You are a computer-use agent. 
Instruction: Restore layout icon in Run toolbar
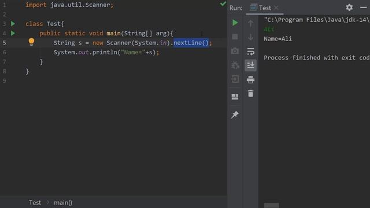click(x=235, y=96)
